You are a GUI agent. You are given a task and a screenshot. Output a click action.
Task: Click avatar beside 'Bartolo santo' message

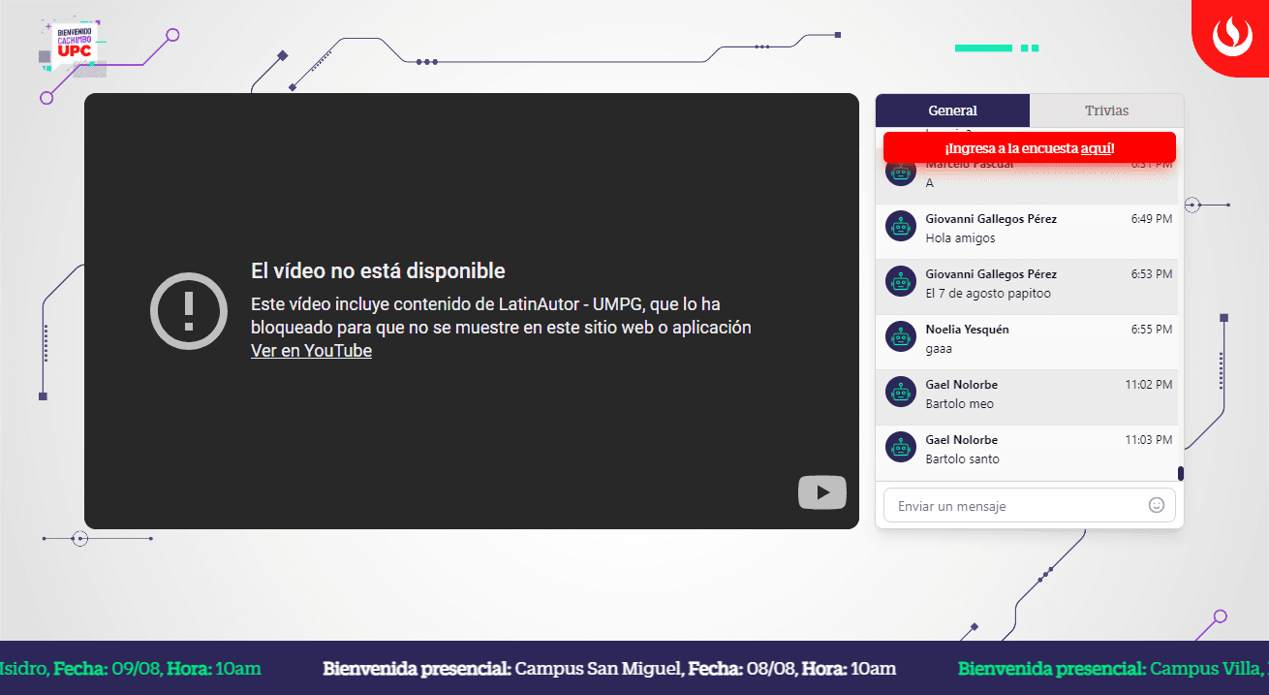901,448
